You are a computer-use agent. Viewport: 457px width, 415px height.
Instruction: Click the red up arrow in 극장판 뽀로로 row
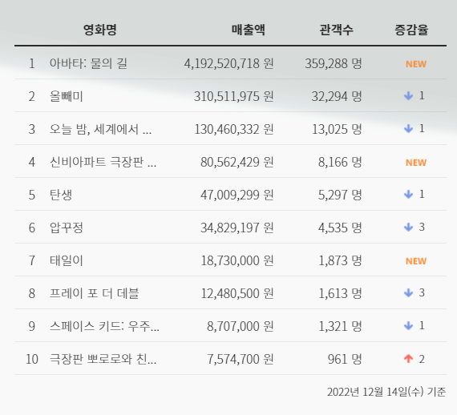(409, 359)
